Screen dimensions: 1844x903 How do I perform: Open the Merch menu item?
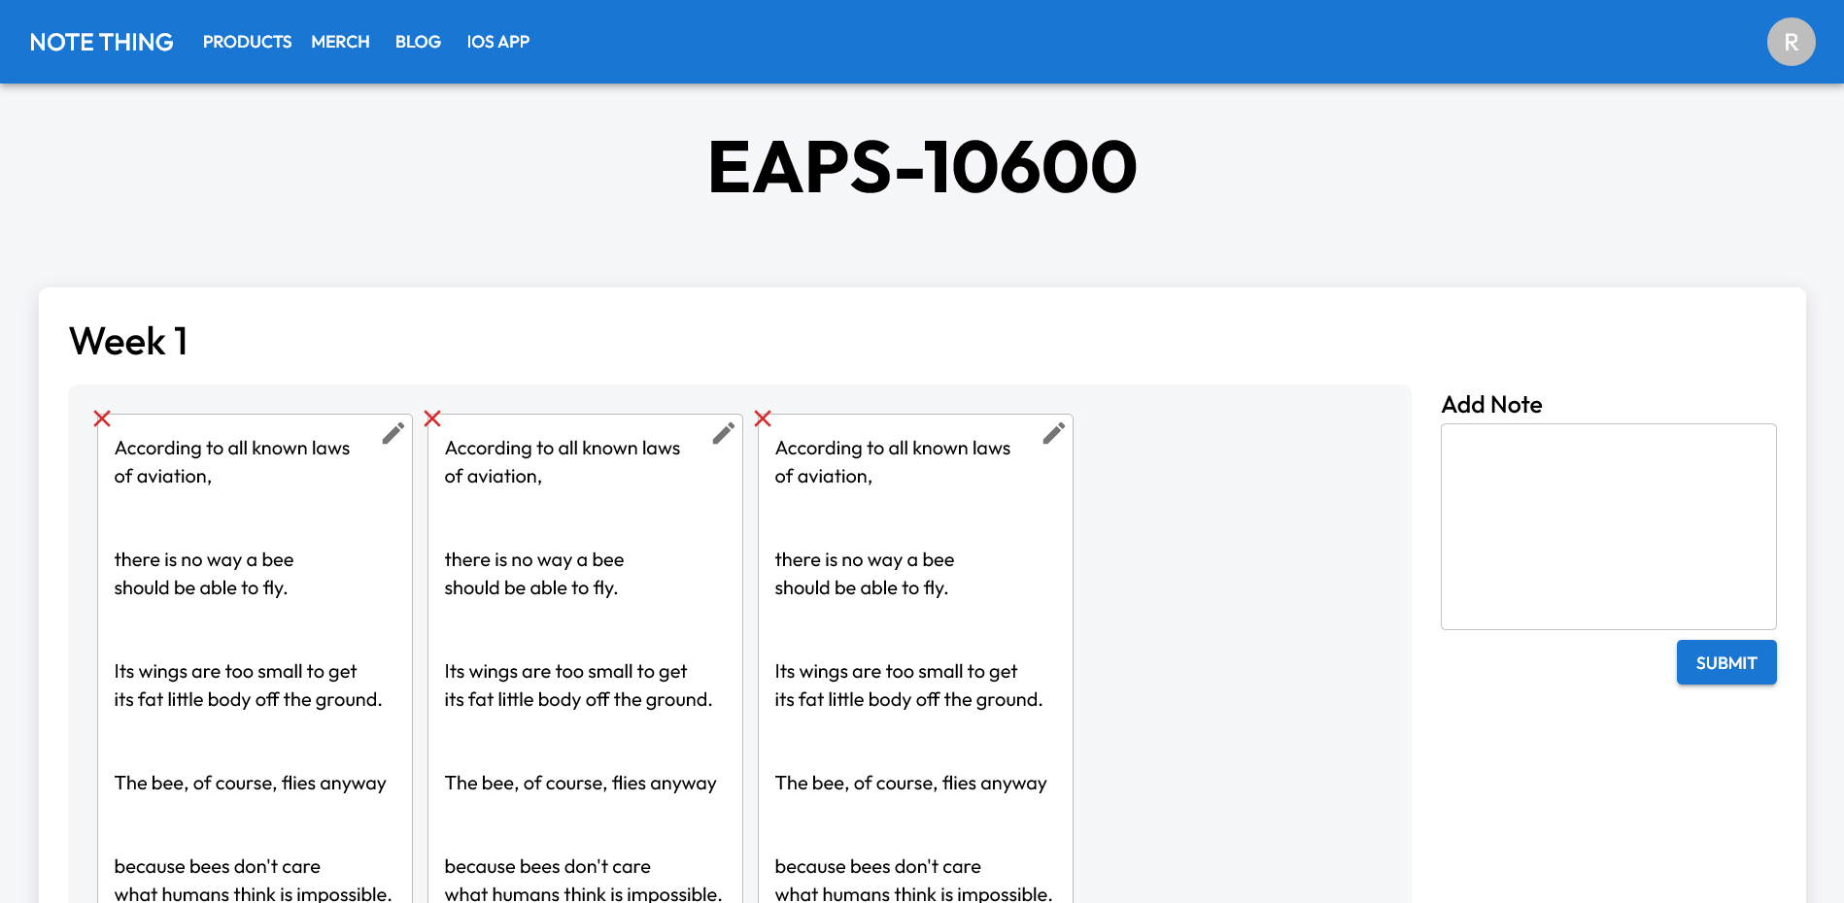click(340, 42)
